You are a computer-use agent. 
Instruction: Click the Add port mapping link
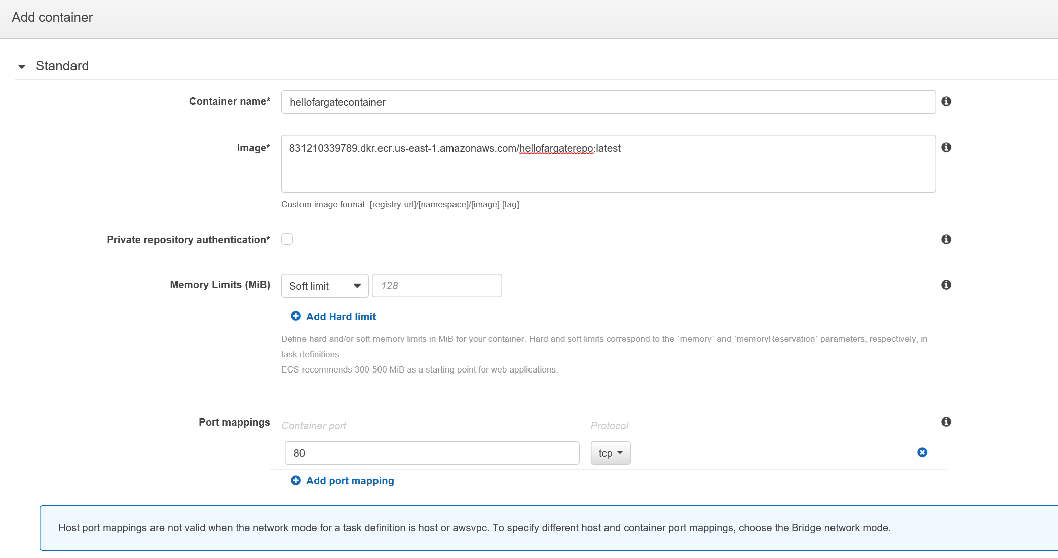[x=350, y=481]
